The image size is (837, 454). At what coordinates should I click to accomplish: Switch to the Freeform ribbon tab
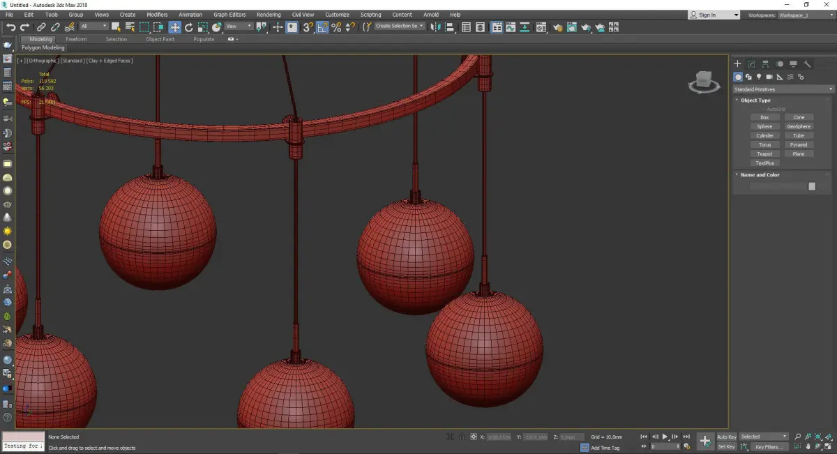click(76, 39)
